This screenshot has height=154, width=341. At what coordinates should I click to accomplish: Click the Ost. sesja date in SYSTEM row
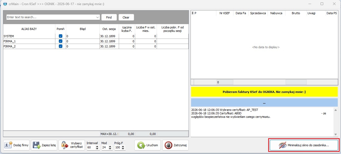[109, 36]
